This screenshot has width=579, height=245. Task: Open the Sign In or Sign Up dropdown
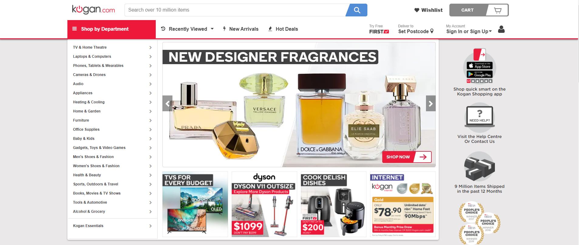[469, 31]
